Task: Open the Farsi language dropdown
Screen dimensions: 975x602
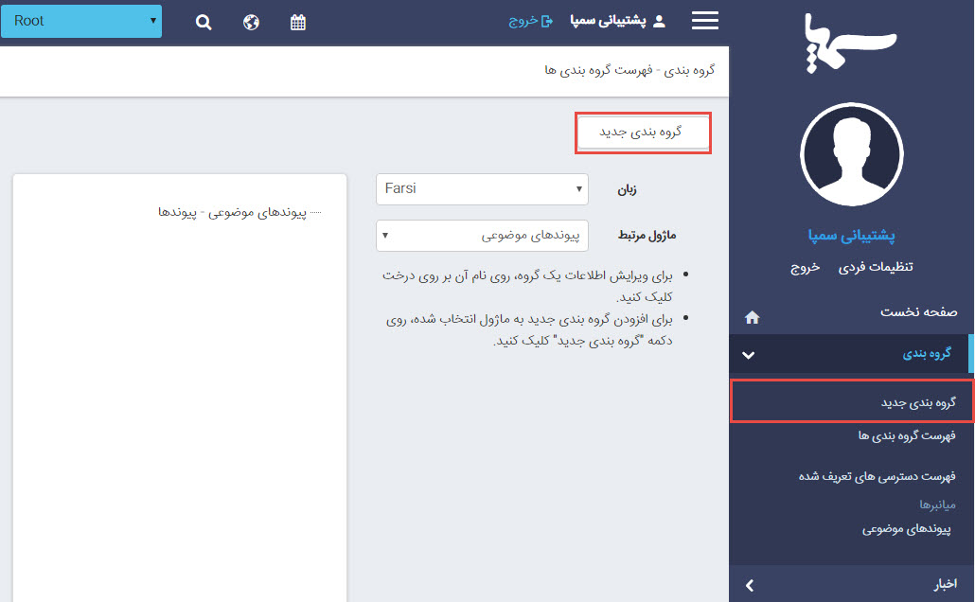Action: pos(482,189)
